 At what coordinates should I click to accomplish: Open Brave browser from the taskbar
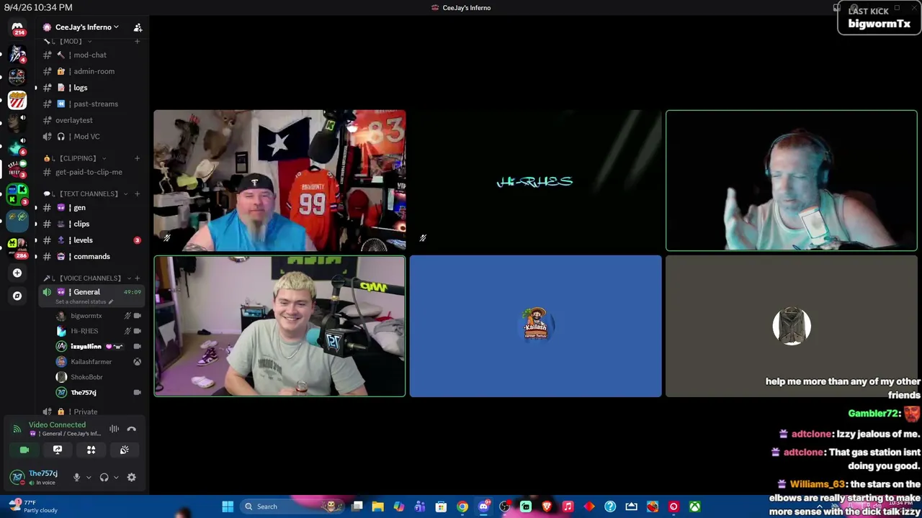547,506
